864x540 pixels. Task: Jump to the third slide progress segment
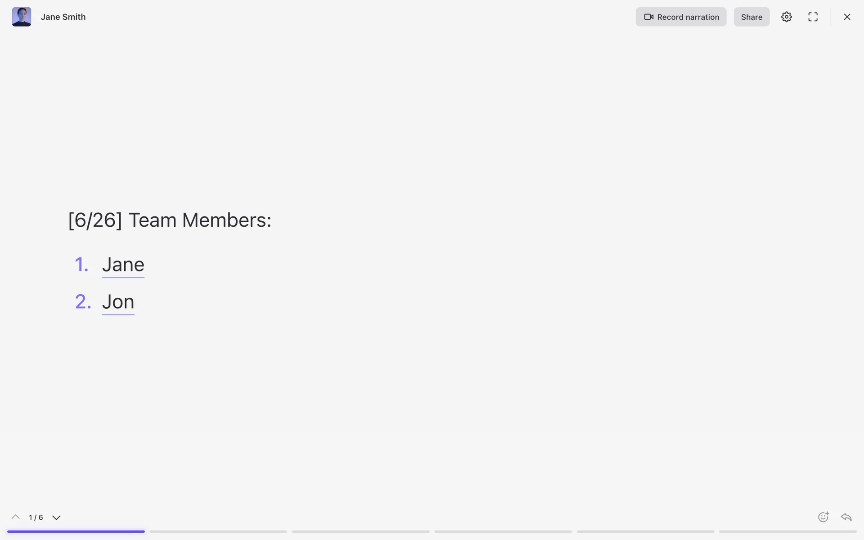360,531
